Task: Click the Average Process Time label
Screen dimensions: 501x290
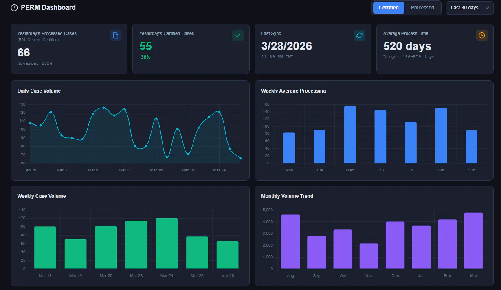Action: click(x=406, y=33)
